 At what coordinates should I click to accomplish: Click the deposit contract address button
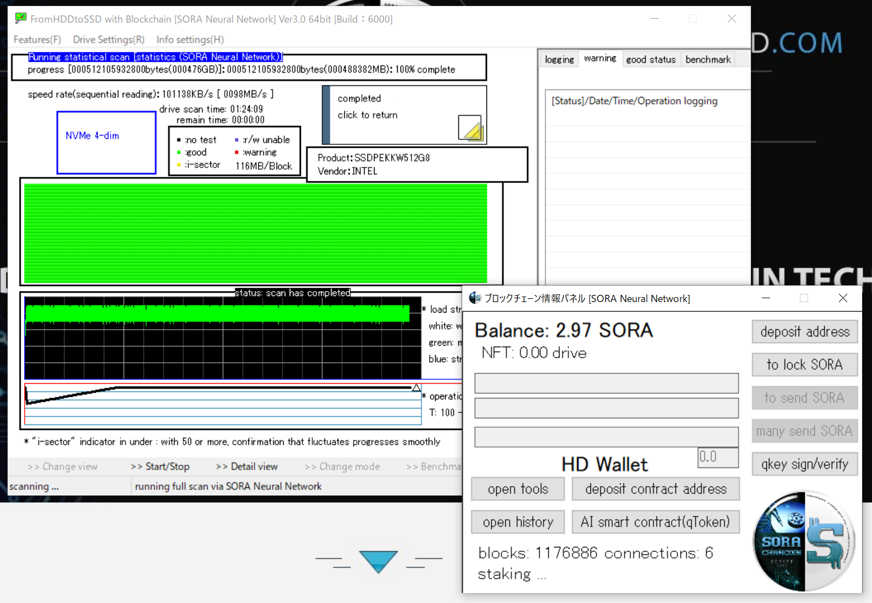[x=656, y=489]
